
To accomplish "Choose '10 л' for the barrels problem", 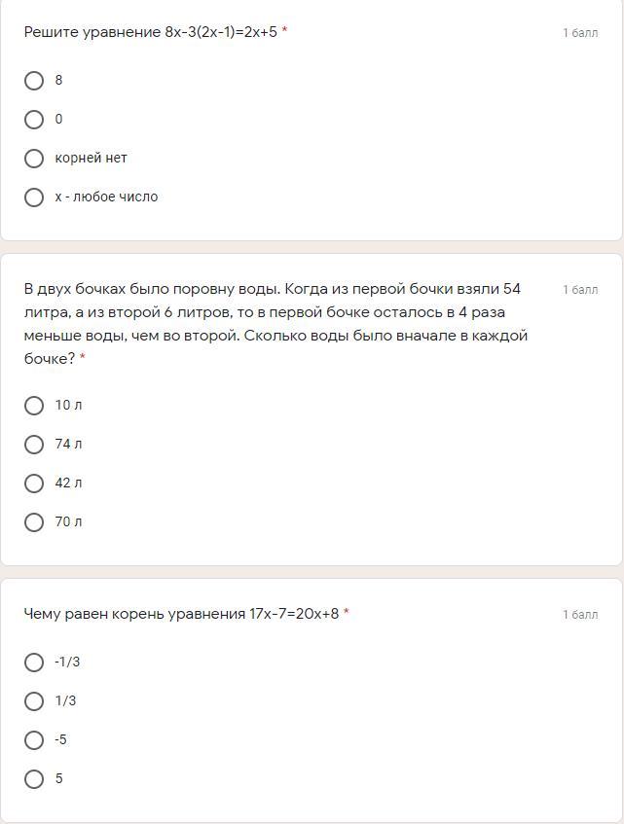I will [x=34, y=406].
